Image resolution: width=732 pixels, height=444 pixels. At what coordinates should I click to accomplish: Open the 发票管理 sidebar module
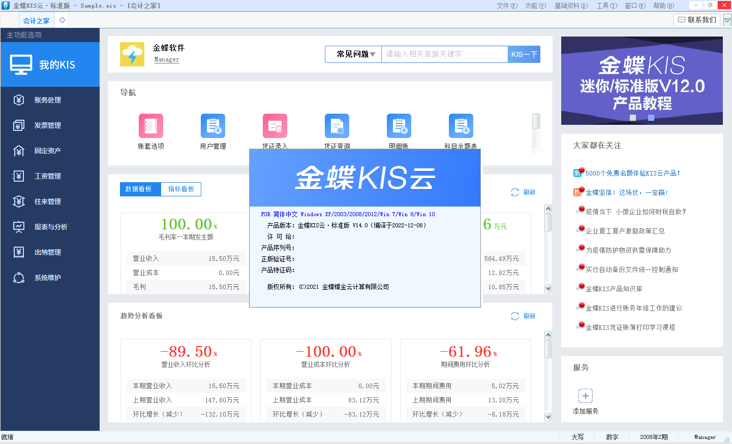click(x=49, y=125)
